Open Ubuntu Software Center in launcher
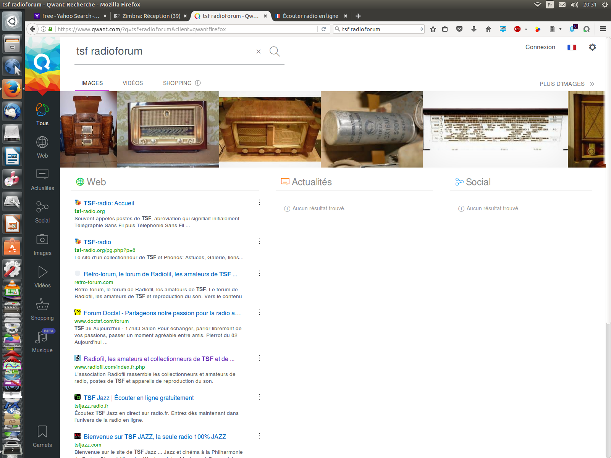Viewport: 611px width, 458px height. click(x=12, y=247)
